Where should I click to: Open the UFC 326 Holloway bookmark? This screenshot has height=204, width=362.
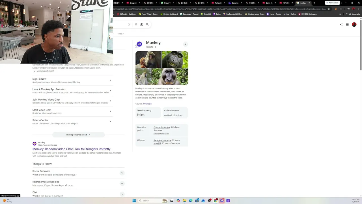(308, 14)
